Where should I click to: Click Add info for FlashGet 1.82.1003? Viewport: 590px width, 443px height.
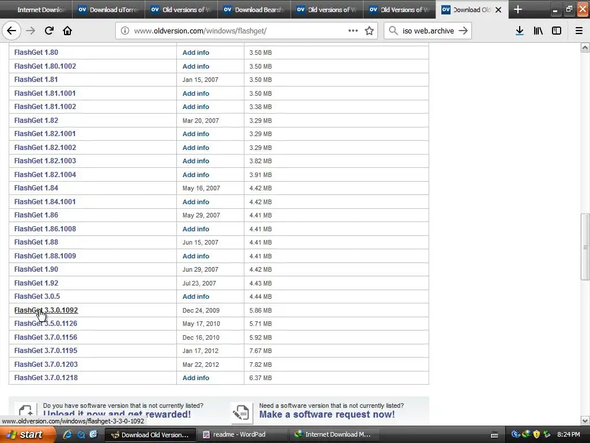pyautogui.click(x=196, y=161)
